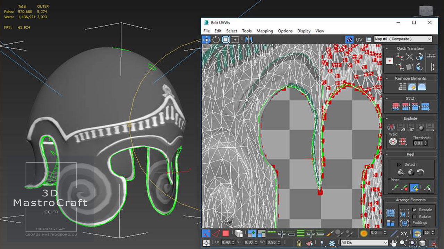Screen dimensions: 444x249
Task: Activate Vertex sub-object selection mode
Action: (206, 233)
